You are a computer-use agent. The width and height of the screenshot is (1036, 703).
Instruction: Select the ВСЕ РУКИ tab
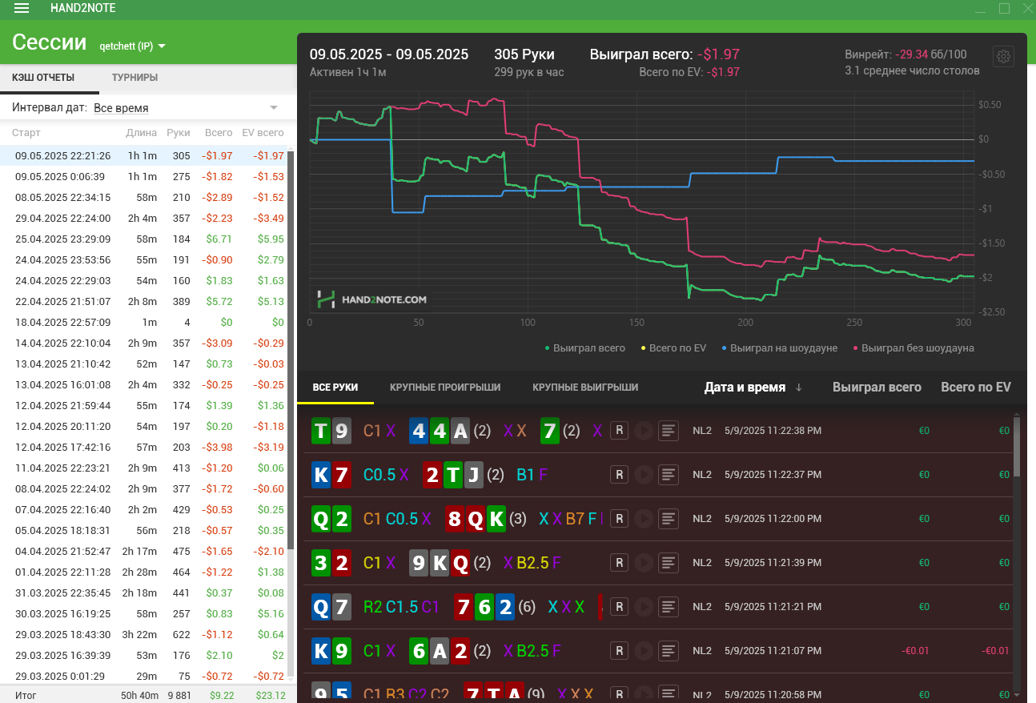coord(335,388)
